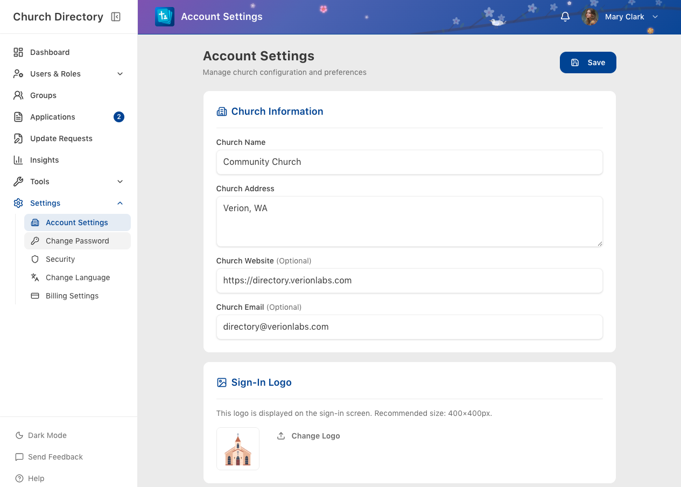
Task: Click the 'Manage church configuration and preferences' text
Action: pos(285,72)
